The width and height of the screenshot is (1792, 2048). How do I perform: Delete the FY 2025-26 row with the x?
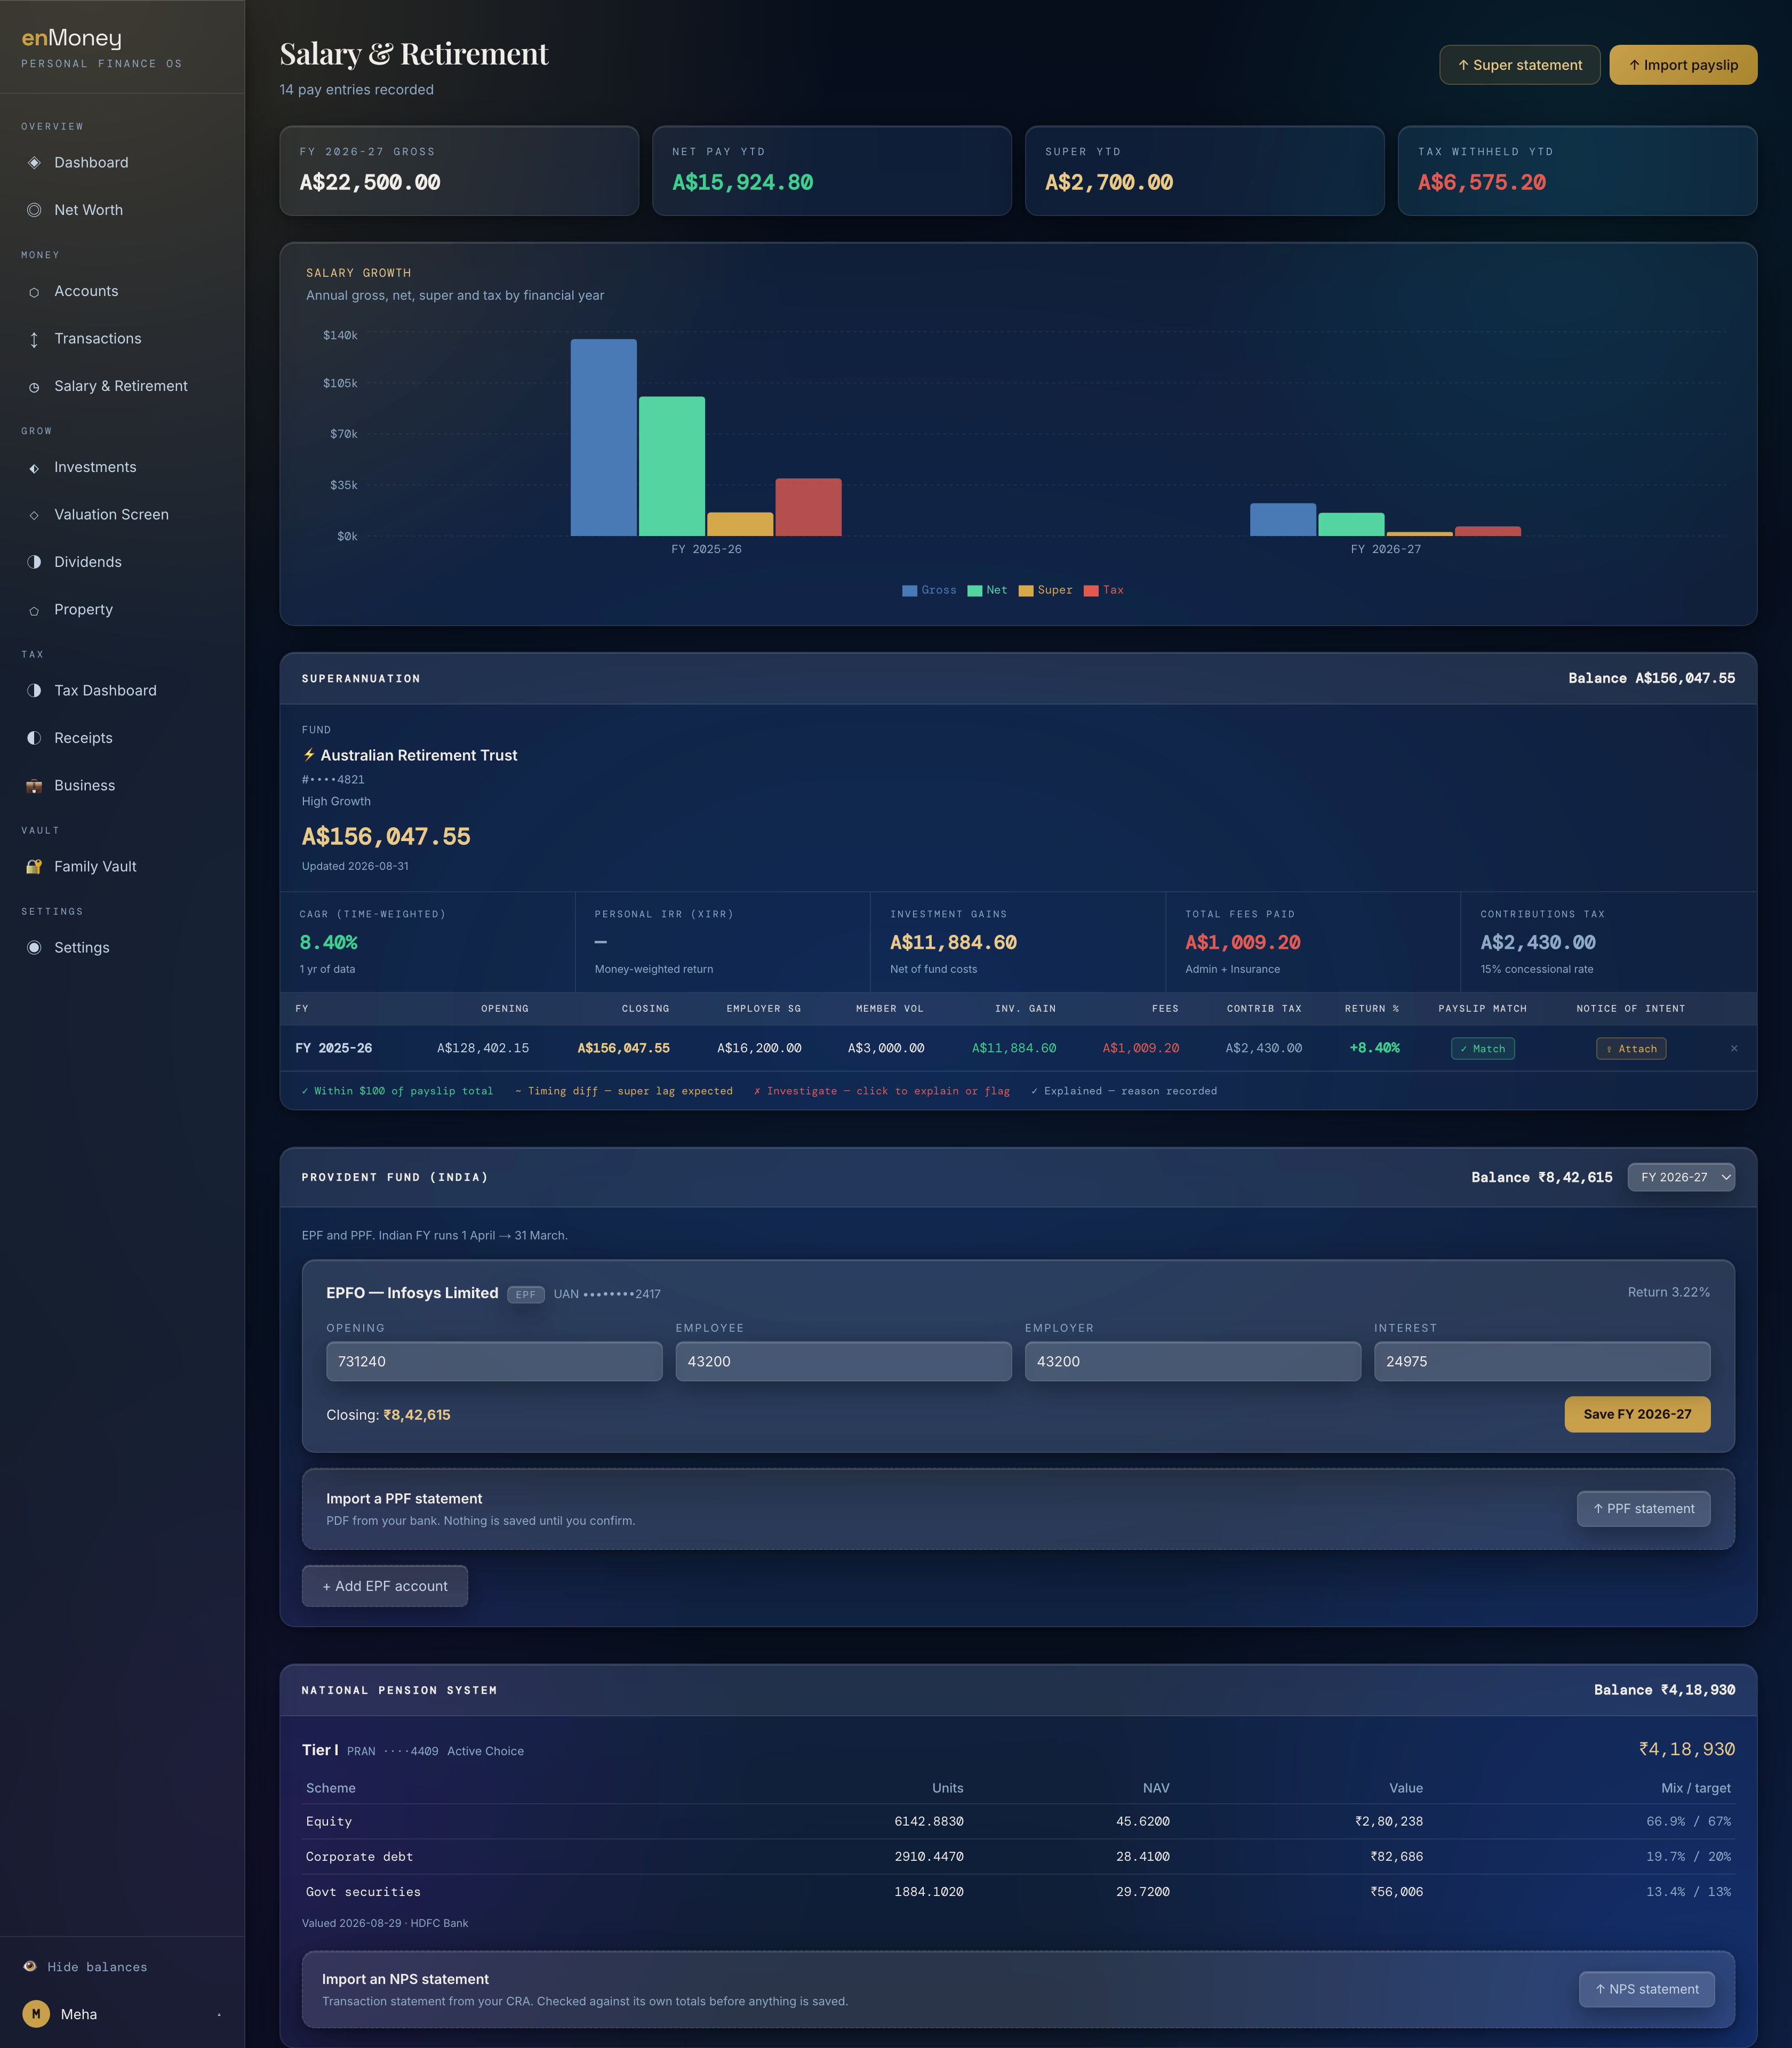click(x=1734, y=1049)
